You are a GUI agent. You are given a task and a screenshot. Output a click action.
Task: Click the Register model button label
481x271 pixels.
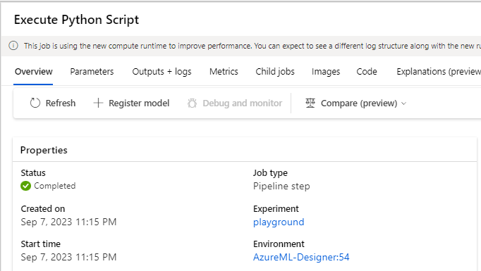point(139,103)
